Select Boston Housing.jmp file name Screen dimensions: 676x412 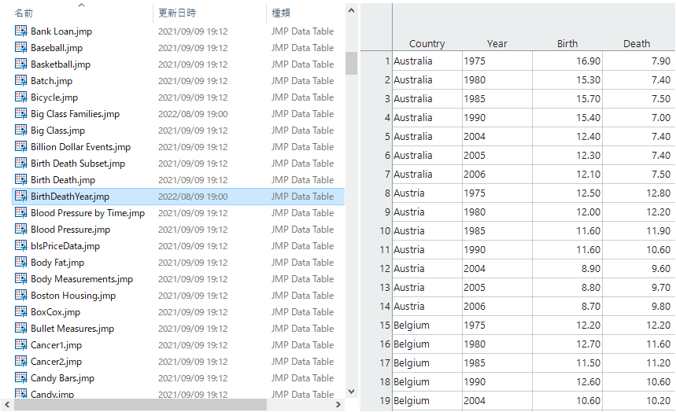point(73,295)
